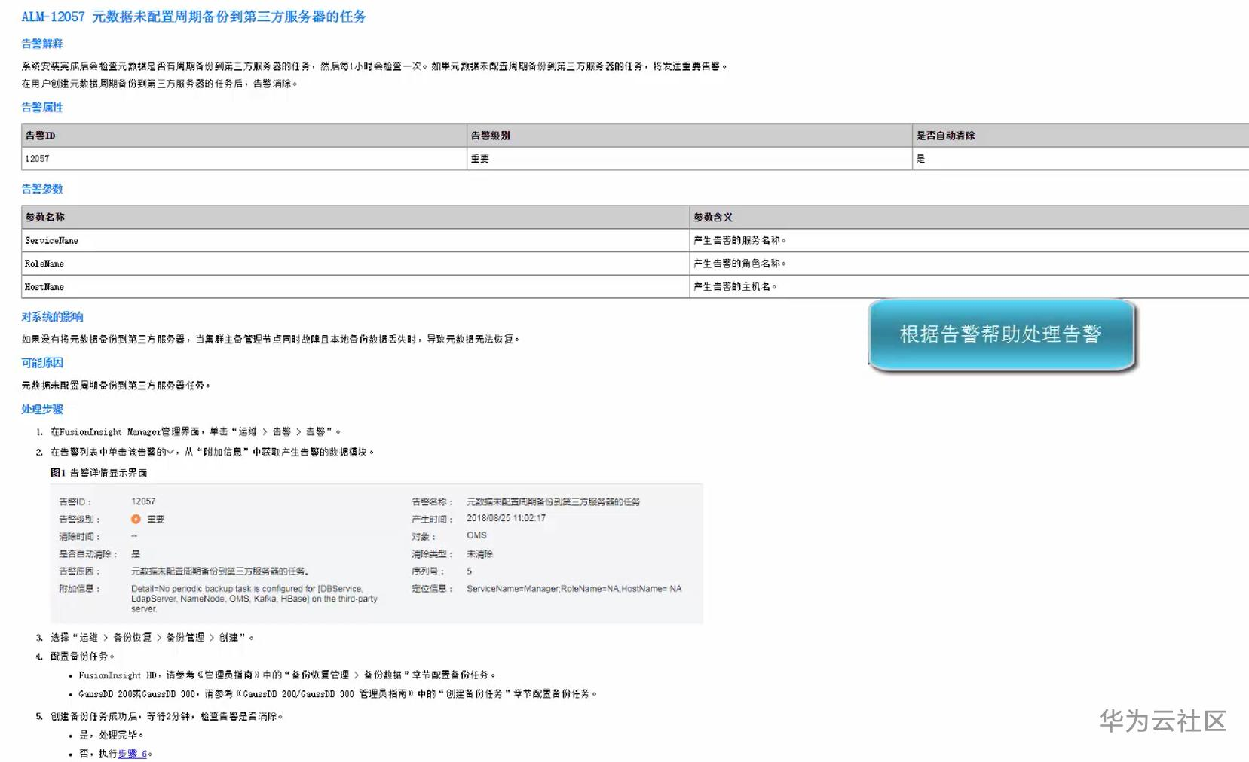Select the 告警参数 heading
This screenshot has width=1249, height=762.
[42, 189]
